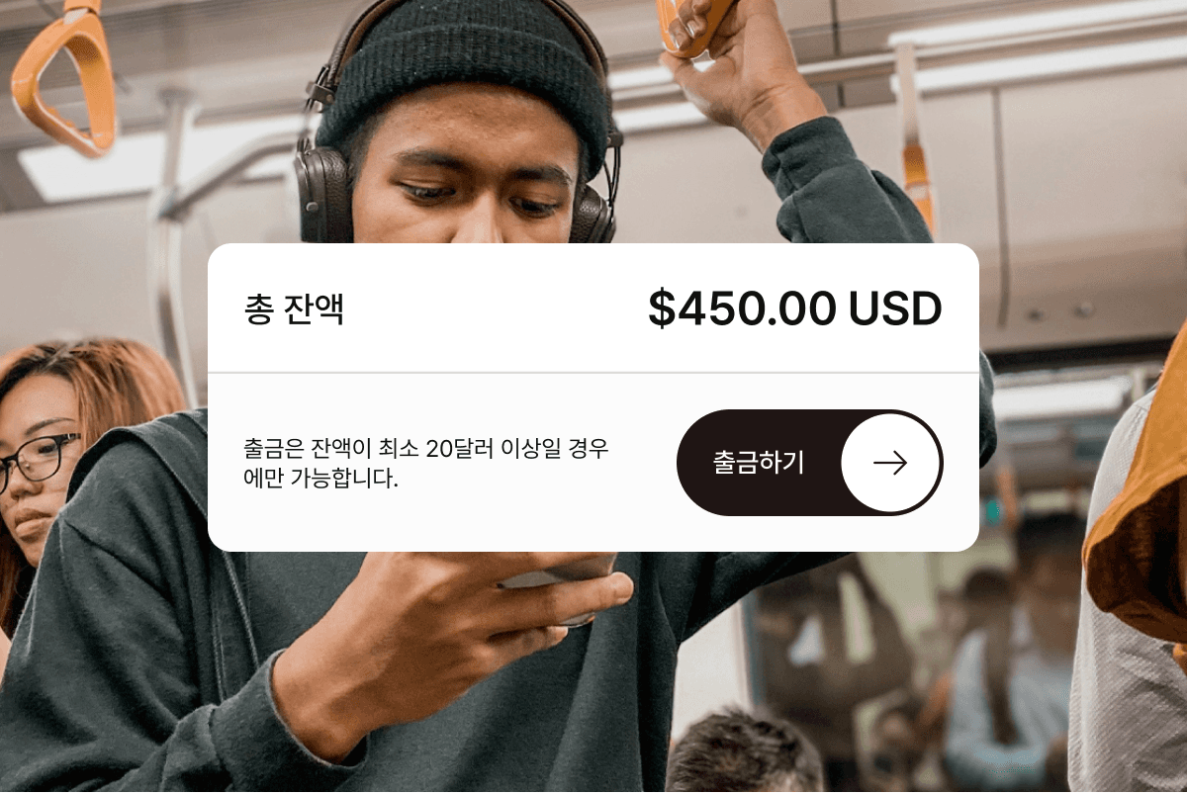Click the unheld orange triangular hand strap
Viewport: 1187px width, 794px height.
coord(65,77)
